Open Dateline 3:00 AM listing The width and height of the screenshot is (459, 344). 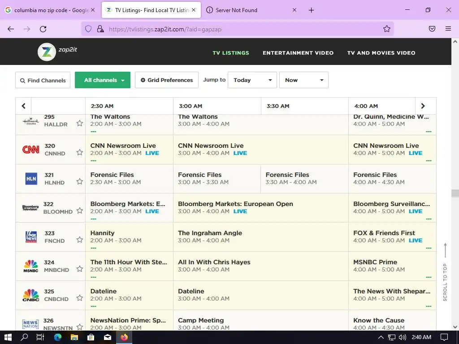(x=261, y=295)
